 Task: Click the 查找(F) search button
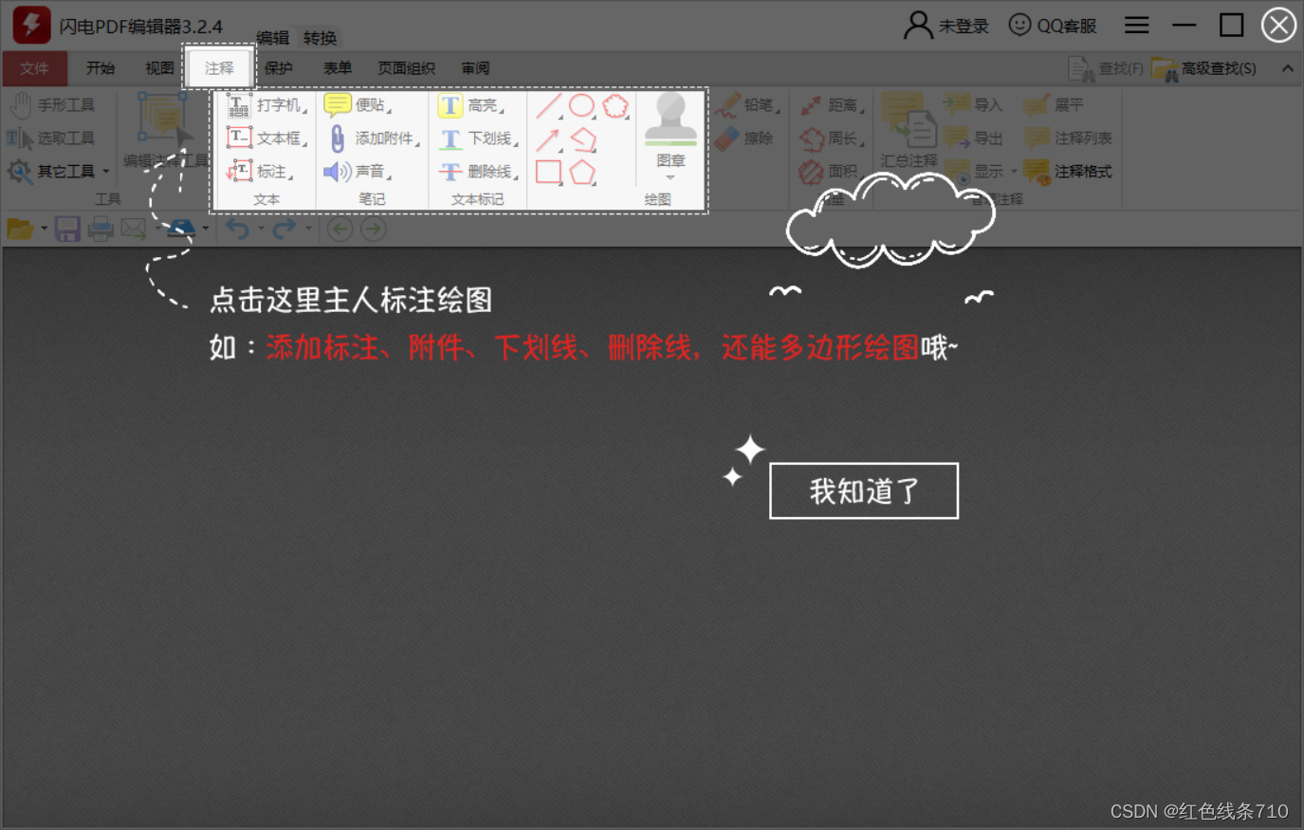(1106, 68)
